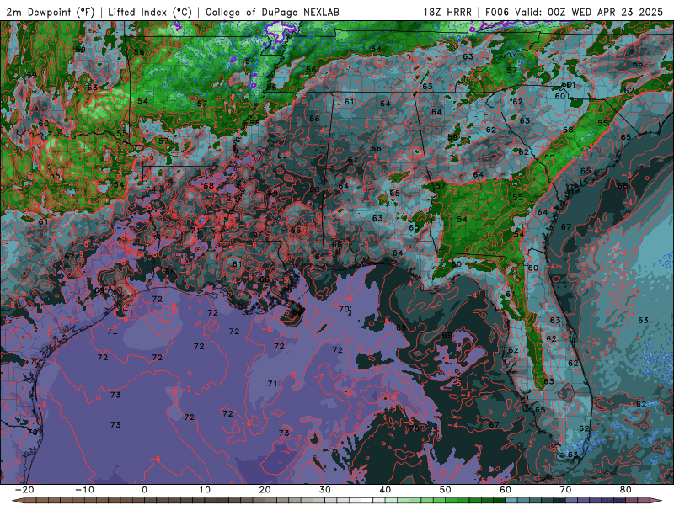Click the 71 dewpoint value over the Gulf
This screenshot has height=505, width=674.
click(272, 384)
